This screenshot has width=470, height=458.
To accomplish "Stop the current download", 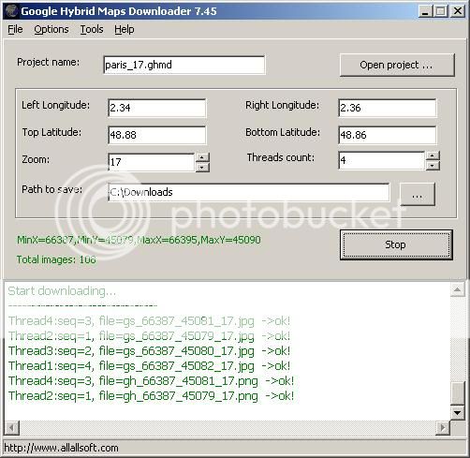I will click(x=396, y=244).
